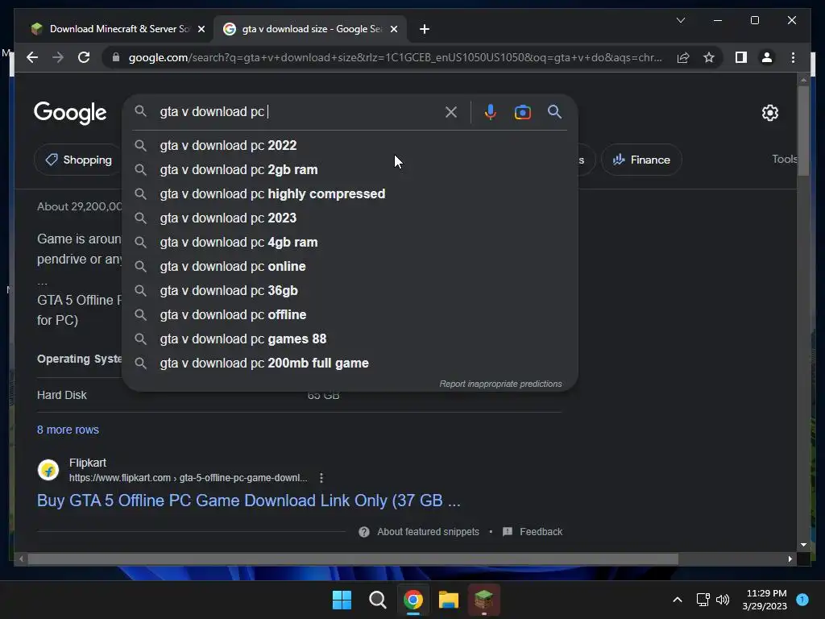Choose suggestion gta v download pc 4gb ram
Image resolution: width=825 pixels, height=619 pixels.
coord(350,242)
